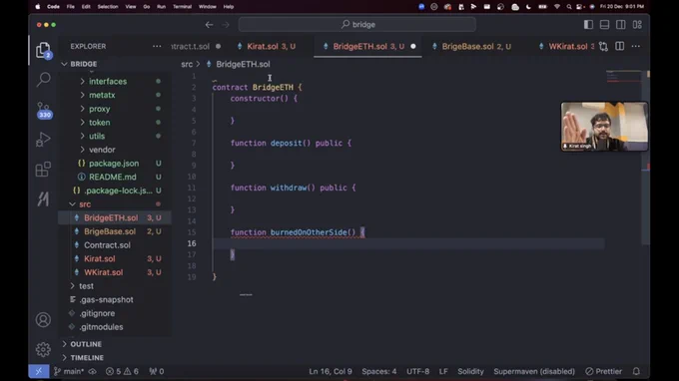Open .gas-snapshot in the explorer
Screen dimensions: 679x381
106,299
